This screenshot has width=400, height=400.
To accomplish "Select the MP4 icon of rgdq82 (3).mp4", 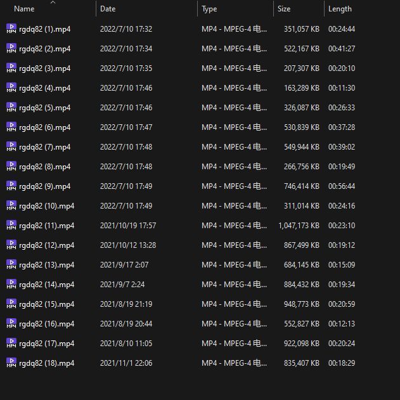I will 11,68.
